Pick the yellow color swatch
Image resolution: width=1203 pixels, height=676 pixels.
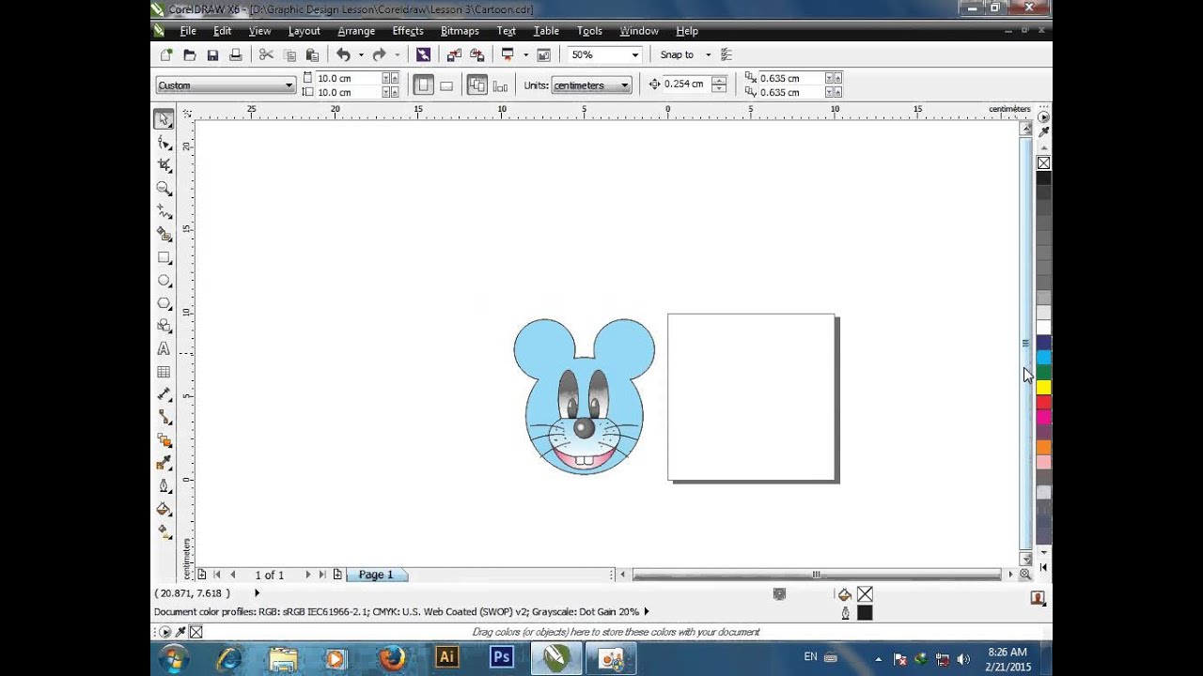(x=1043, y=388)
